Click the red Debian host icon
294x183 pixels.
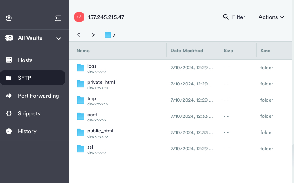tap(79, 17)
